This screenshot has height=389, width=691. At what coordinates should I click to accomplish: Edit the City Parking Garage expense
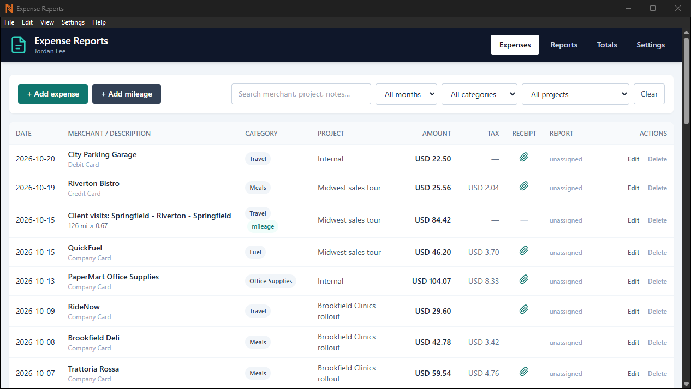point(633,159)
